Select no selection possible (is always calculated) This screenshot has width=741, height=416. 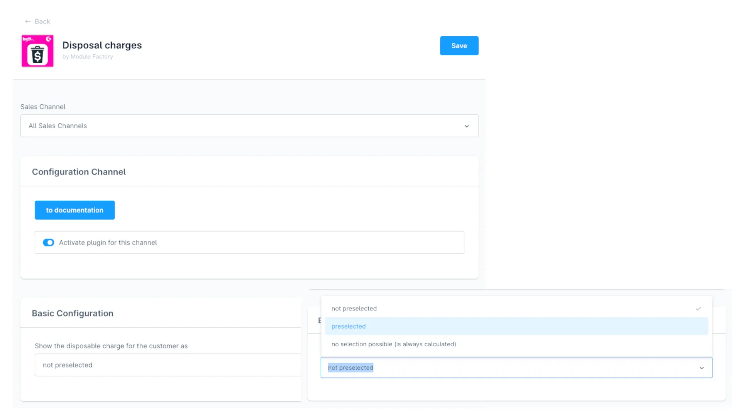point(394,344)
